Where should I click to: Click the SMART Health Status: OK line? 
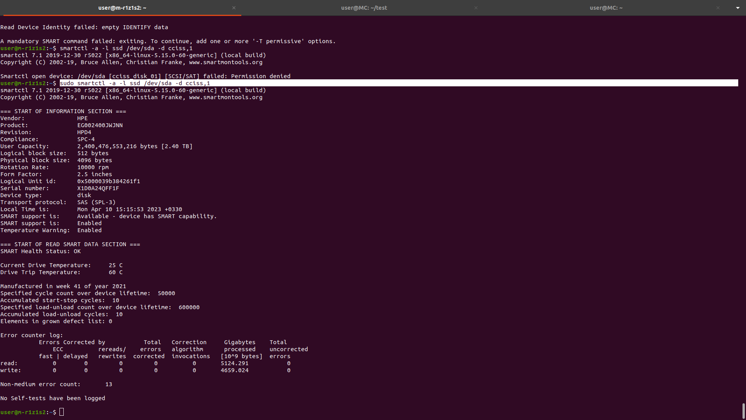click(x=40, y=251)
